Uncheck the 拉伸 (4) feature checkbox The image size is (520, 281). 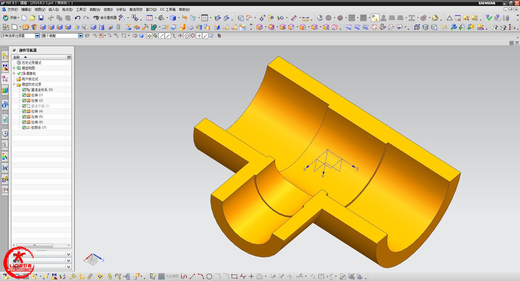[x=24, y=111]
